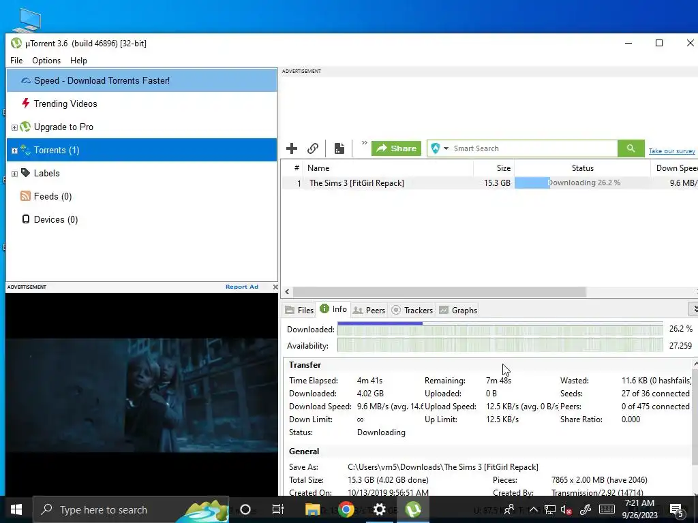Open search provider dropdown arrow
The image size is (698, 523).
pyautogui.click(x=446, y=148)
